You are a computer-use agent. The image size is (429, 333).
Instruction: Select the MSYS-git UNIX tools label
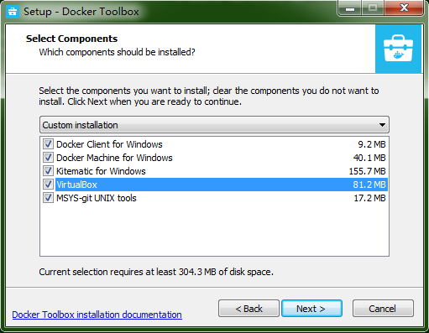(x=97, y=198)
